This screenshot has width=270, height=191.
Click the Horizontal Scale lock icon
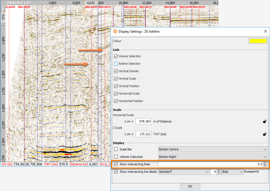265,121
